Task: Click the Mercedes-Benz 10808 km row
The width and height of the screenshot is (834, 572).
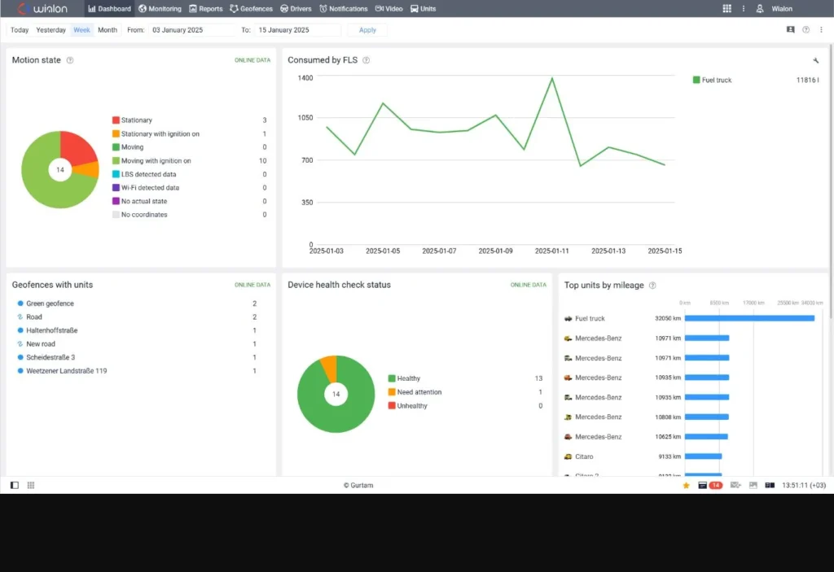Action: [693, 417]
